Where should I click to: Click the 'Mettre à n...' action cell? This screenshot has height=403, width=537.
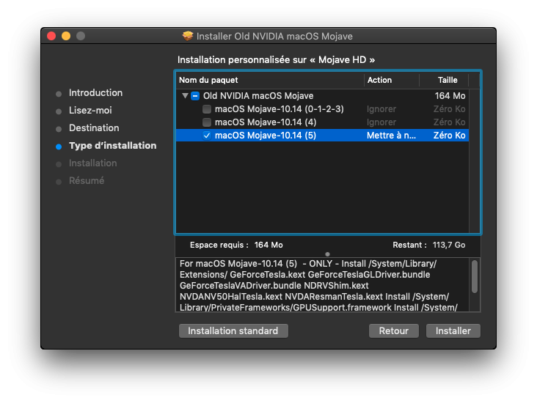pyautogui.click(x=391, y=136)
